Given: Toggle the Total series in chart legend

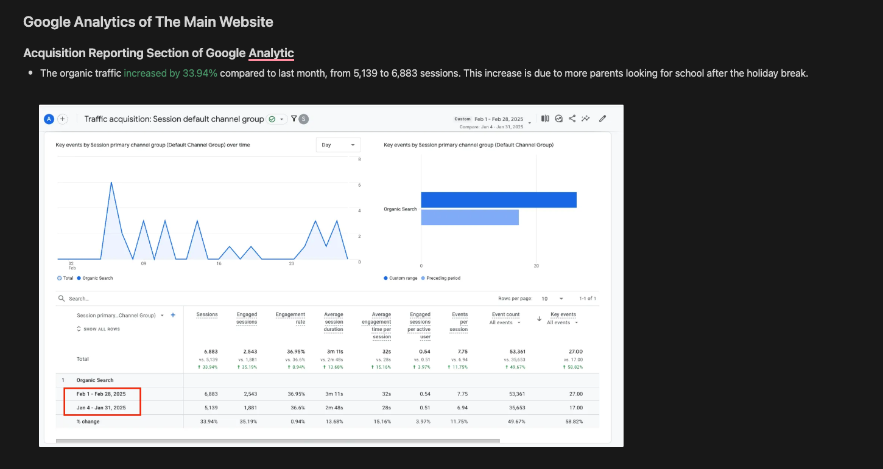Looking at the screenshot, I should click(x=65, y=278).
